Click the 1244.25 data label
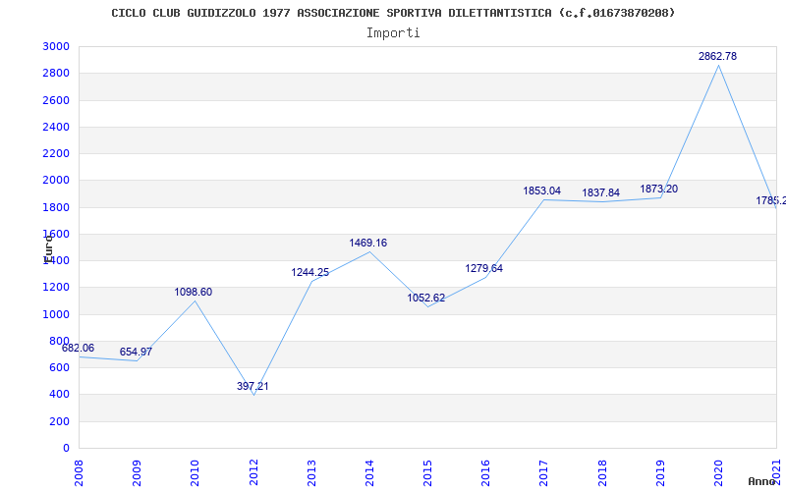The height and width of the screenshot is (491, 786). click(x=309, y=273)
